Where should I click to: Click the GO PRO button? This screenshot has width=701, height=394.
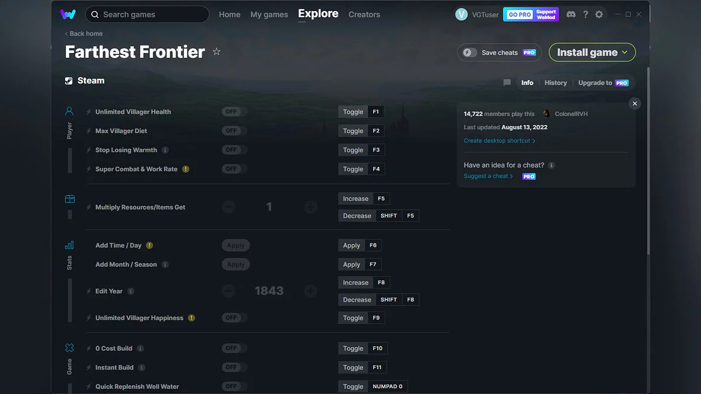pos(519,14)
